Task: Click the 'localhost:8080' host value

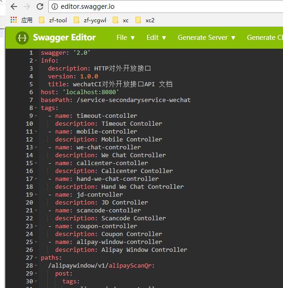Action: point(91,92)
